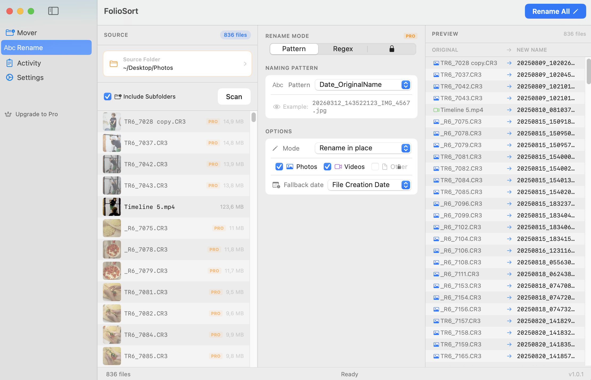
Task: Open the Fallback date dropdown
Action: 369,185
